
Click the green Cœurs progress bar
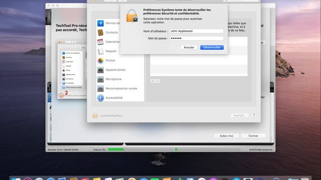[116, 149]
